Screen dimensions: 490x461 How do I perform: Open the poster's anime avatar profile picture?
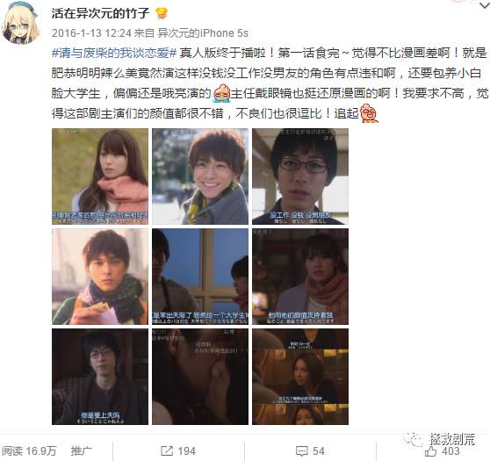[x=20, y=24]
